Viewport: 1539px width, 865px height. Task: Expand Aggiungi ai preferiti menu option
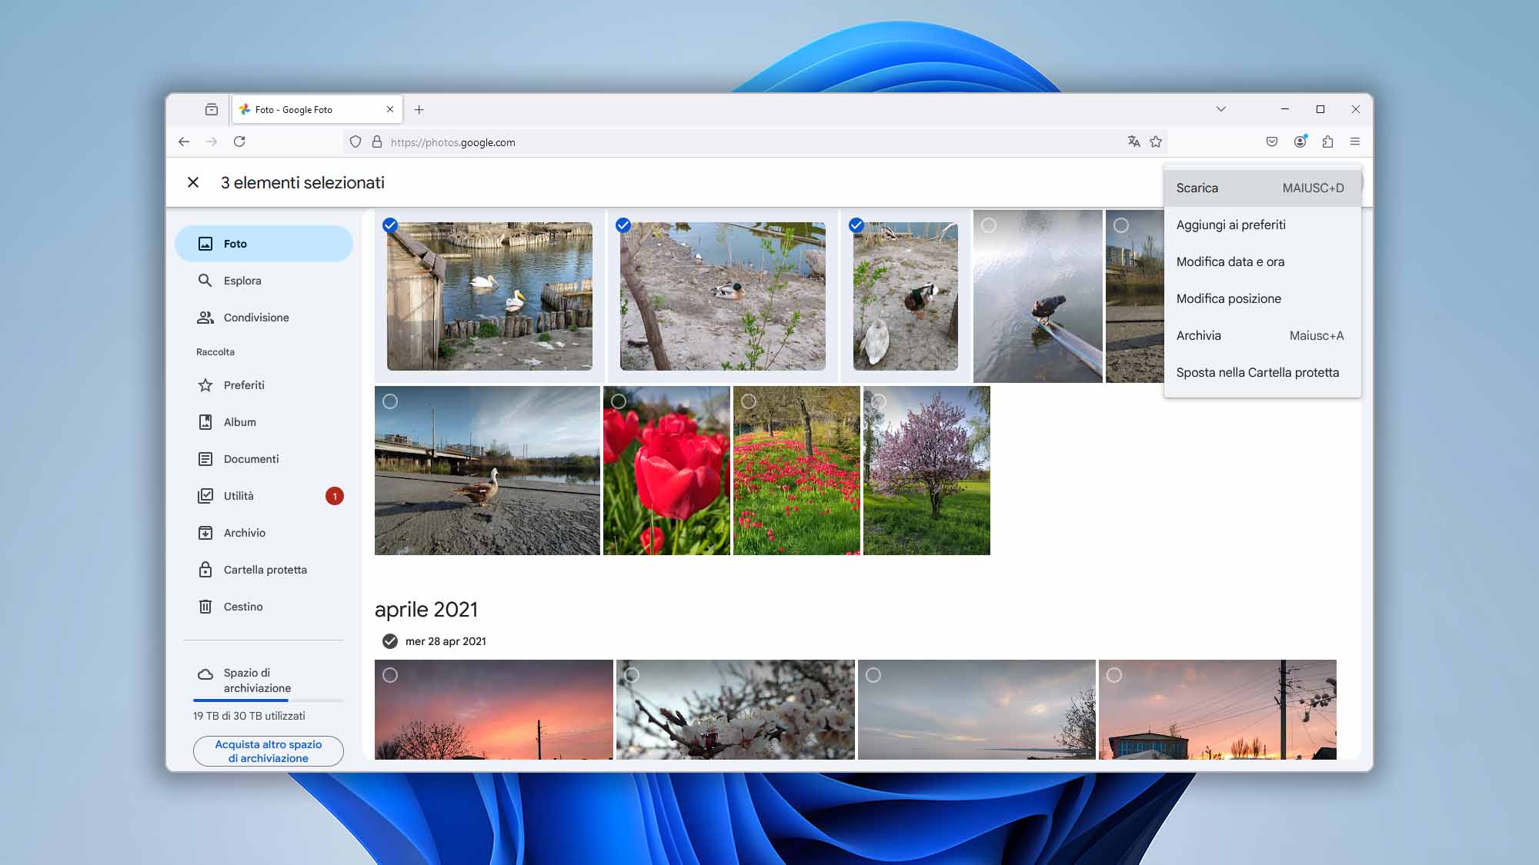coord(1231,224)
